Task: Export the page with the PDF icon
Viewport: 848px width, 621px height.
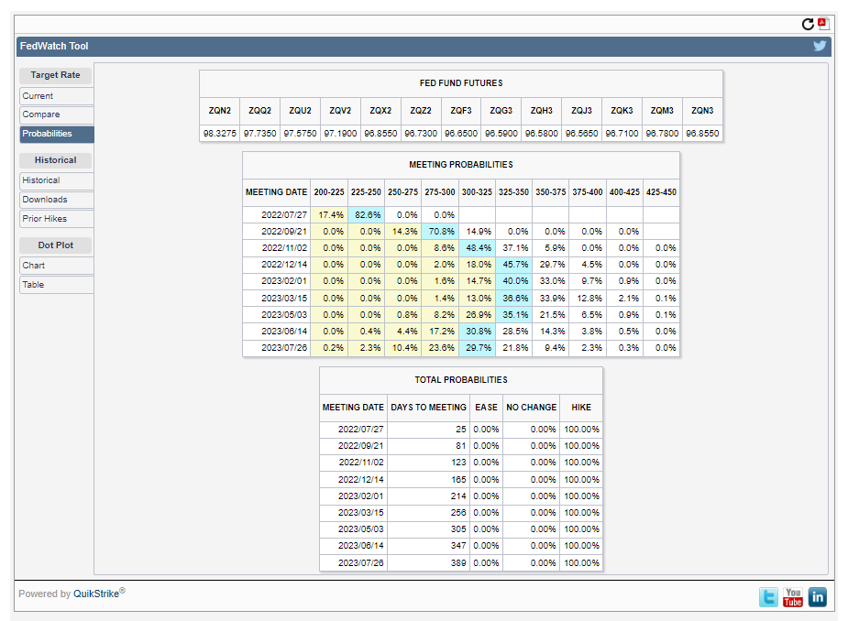Action: [x=822, y=24]
